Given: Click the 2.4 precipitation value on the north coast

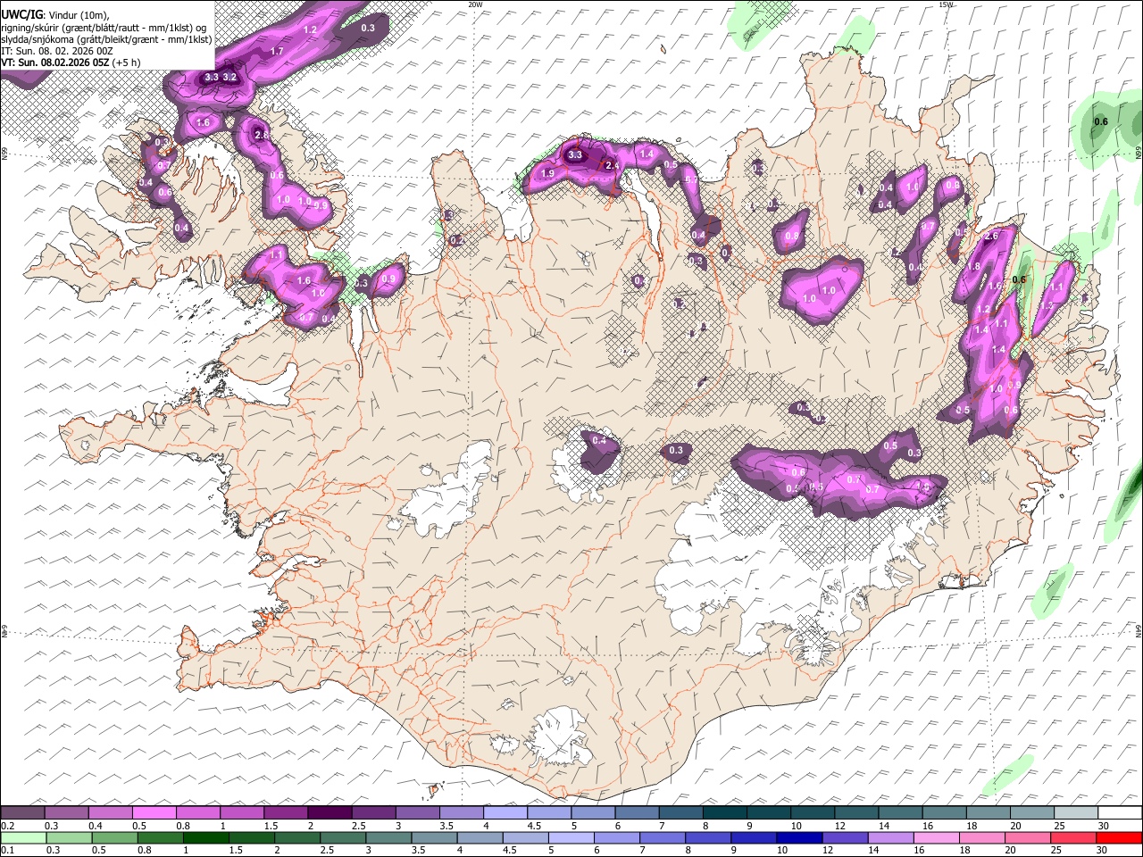Looking at the screenshot, I should tap(612, 166).
